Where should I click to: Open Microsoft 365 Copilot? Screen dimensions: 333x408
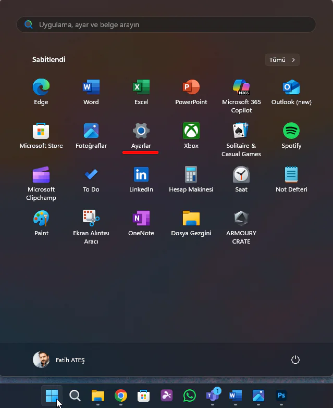click(x=241, y=96)
